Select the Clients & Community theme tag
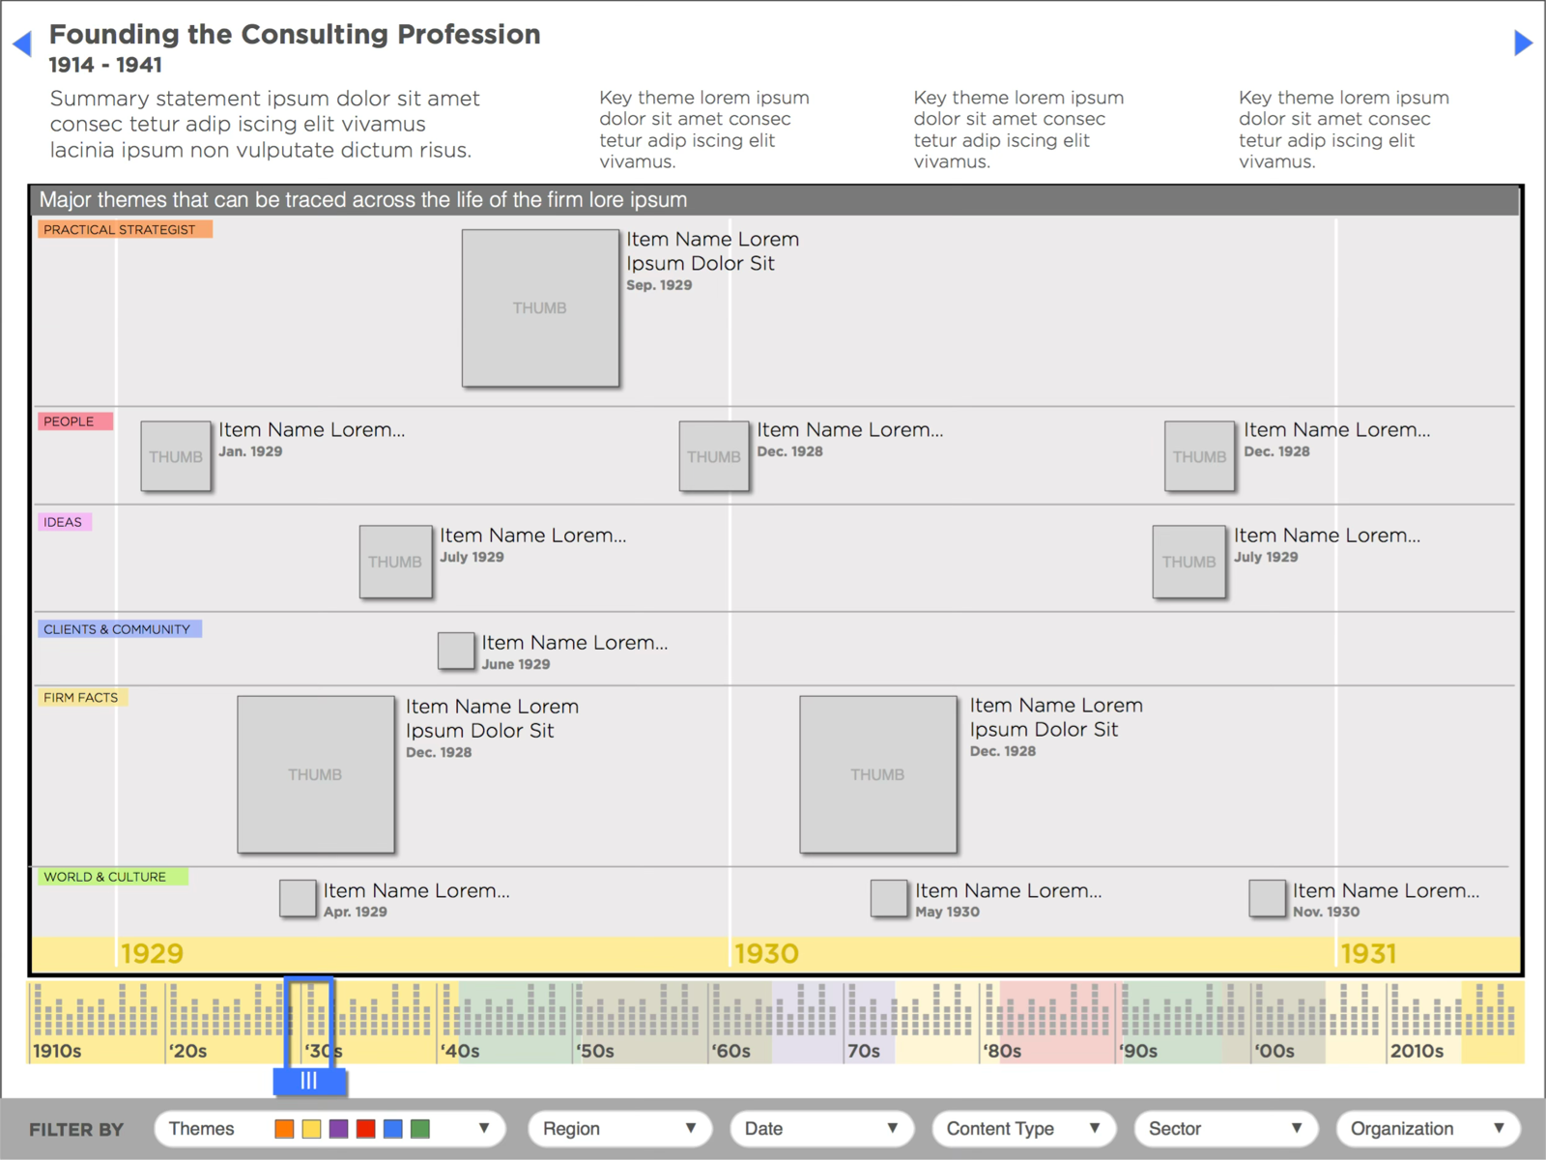This screenshot has width=1546, height=1160. tap(120, 629)
